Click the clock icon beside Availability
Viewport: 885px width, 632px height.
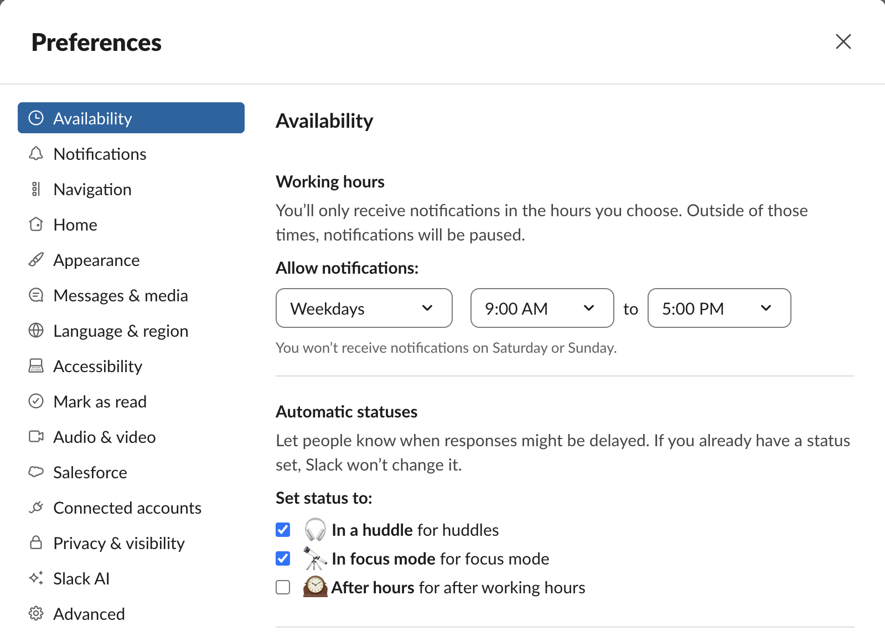(x=36, y=118)
